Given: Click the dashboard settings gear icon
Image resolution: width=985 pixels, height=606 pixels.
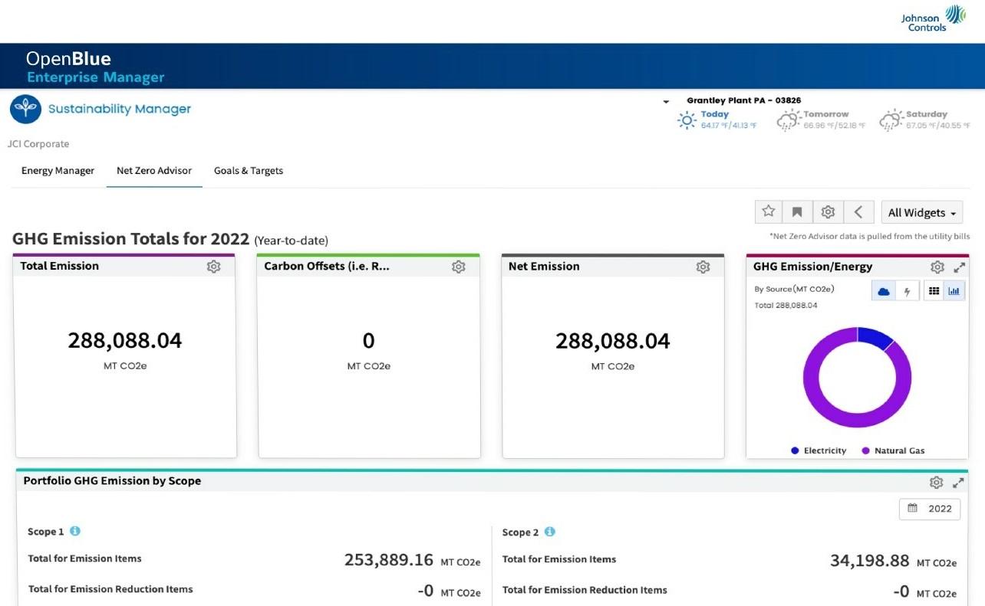Looking at the screenshot, I should coord(828,212).
